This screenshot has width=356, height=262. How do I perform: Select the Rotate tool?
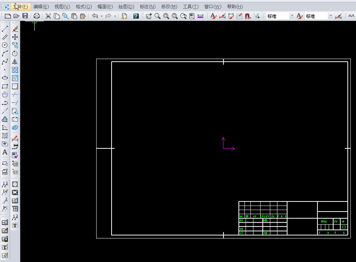click(x=15, y=53)
